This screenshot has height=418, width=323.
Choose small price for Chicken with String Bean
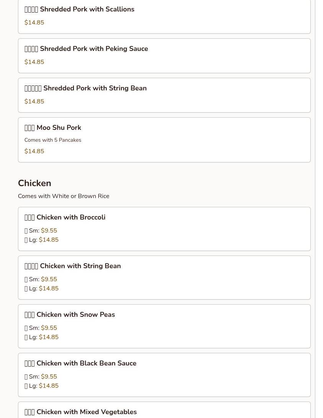(x=49, y=279)
